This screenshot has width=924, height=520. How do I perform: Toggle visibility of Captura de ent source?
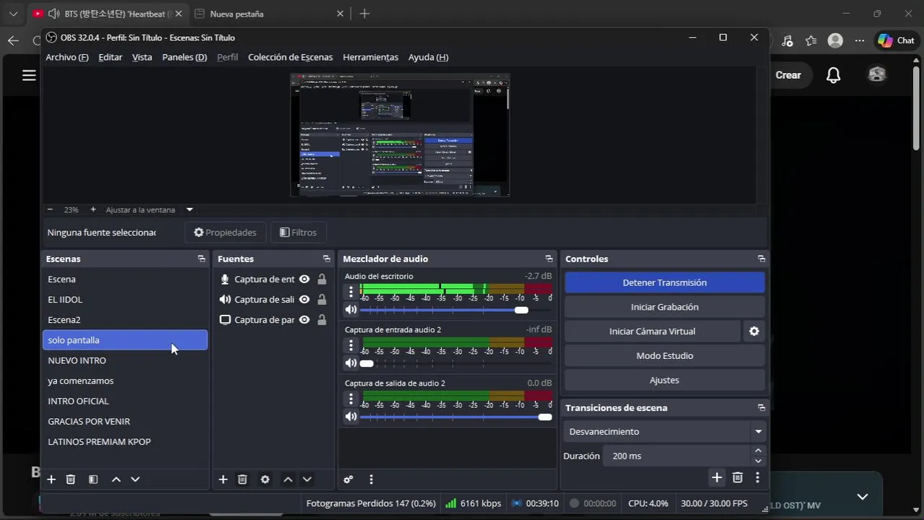point(304,279)
